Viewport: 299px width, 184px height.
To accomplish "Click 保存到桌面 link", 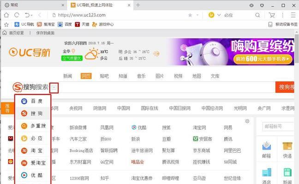I will 45,33.
